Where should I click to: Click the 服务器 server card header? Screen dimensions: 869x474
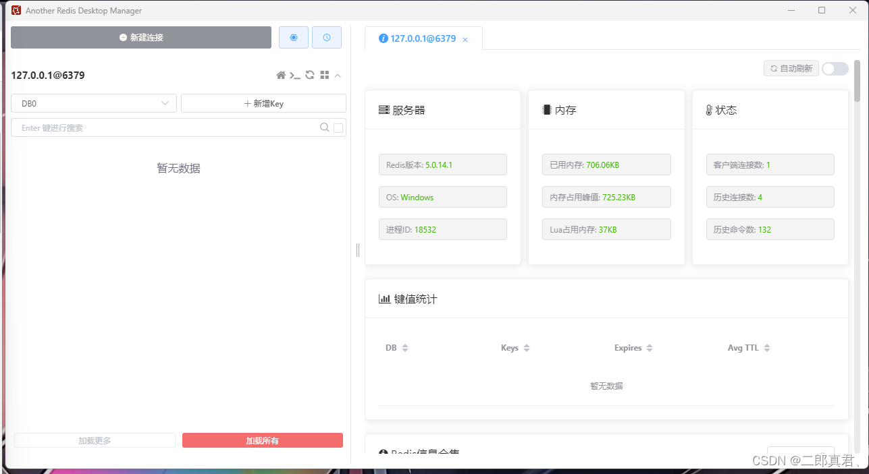(x=443, y=110)
